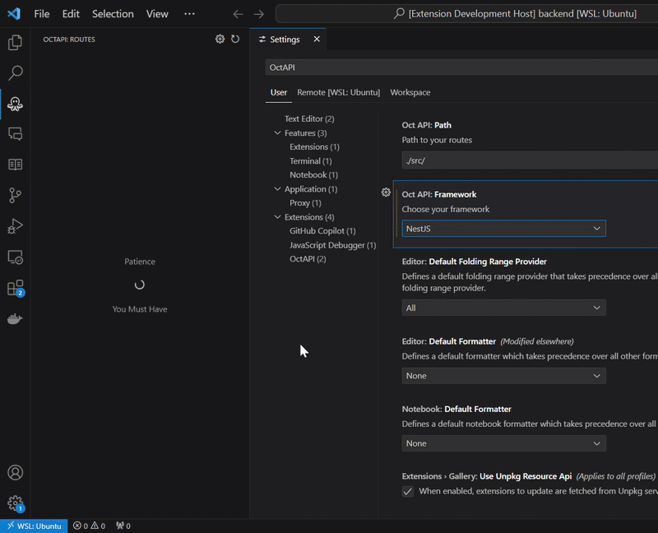The image size is (658, 533).
Task: Open the Chat view icon
Action: click(15, 134)
